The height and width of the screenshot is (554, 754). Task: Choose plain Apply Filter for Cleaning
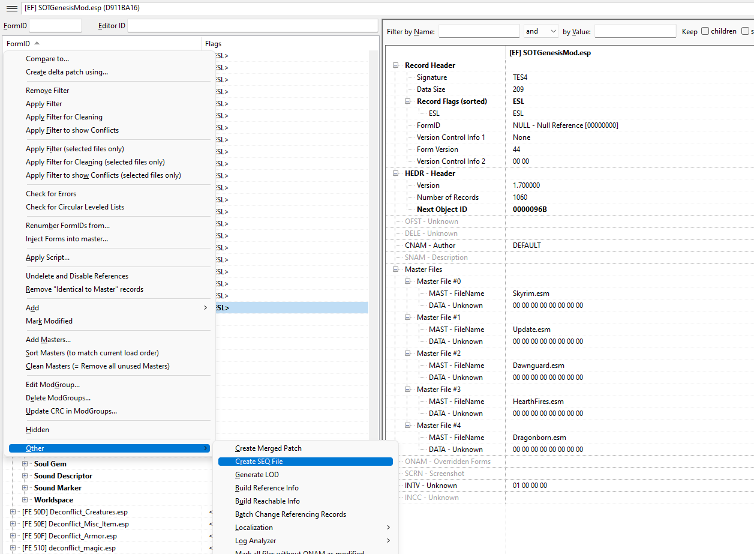(110, 117)
